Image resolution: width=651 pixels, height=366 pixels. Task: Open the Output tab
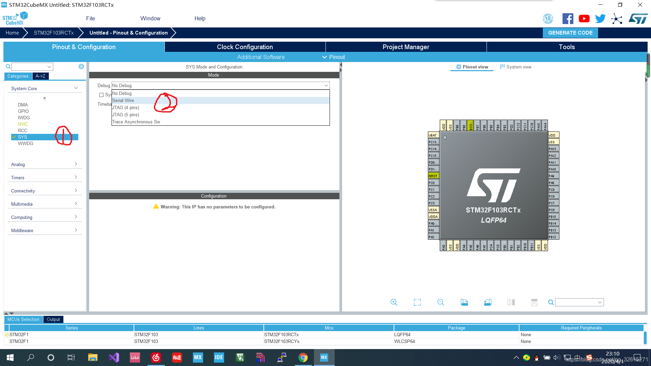click(x=53, y=319)
